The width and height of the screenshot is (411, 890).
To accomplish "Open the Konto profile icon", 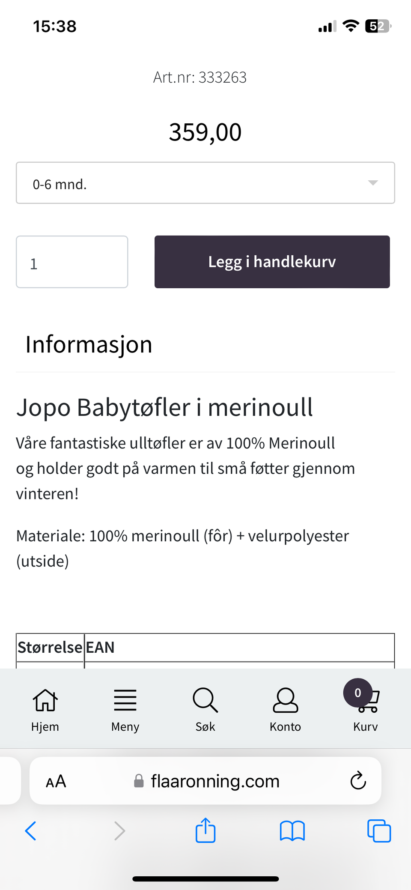I will 285,700.
